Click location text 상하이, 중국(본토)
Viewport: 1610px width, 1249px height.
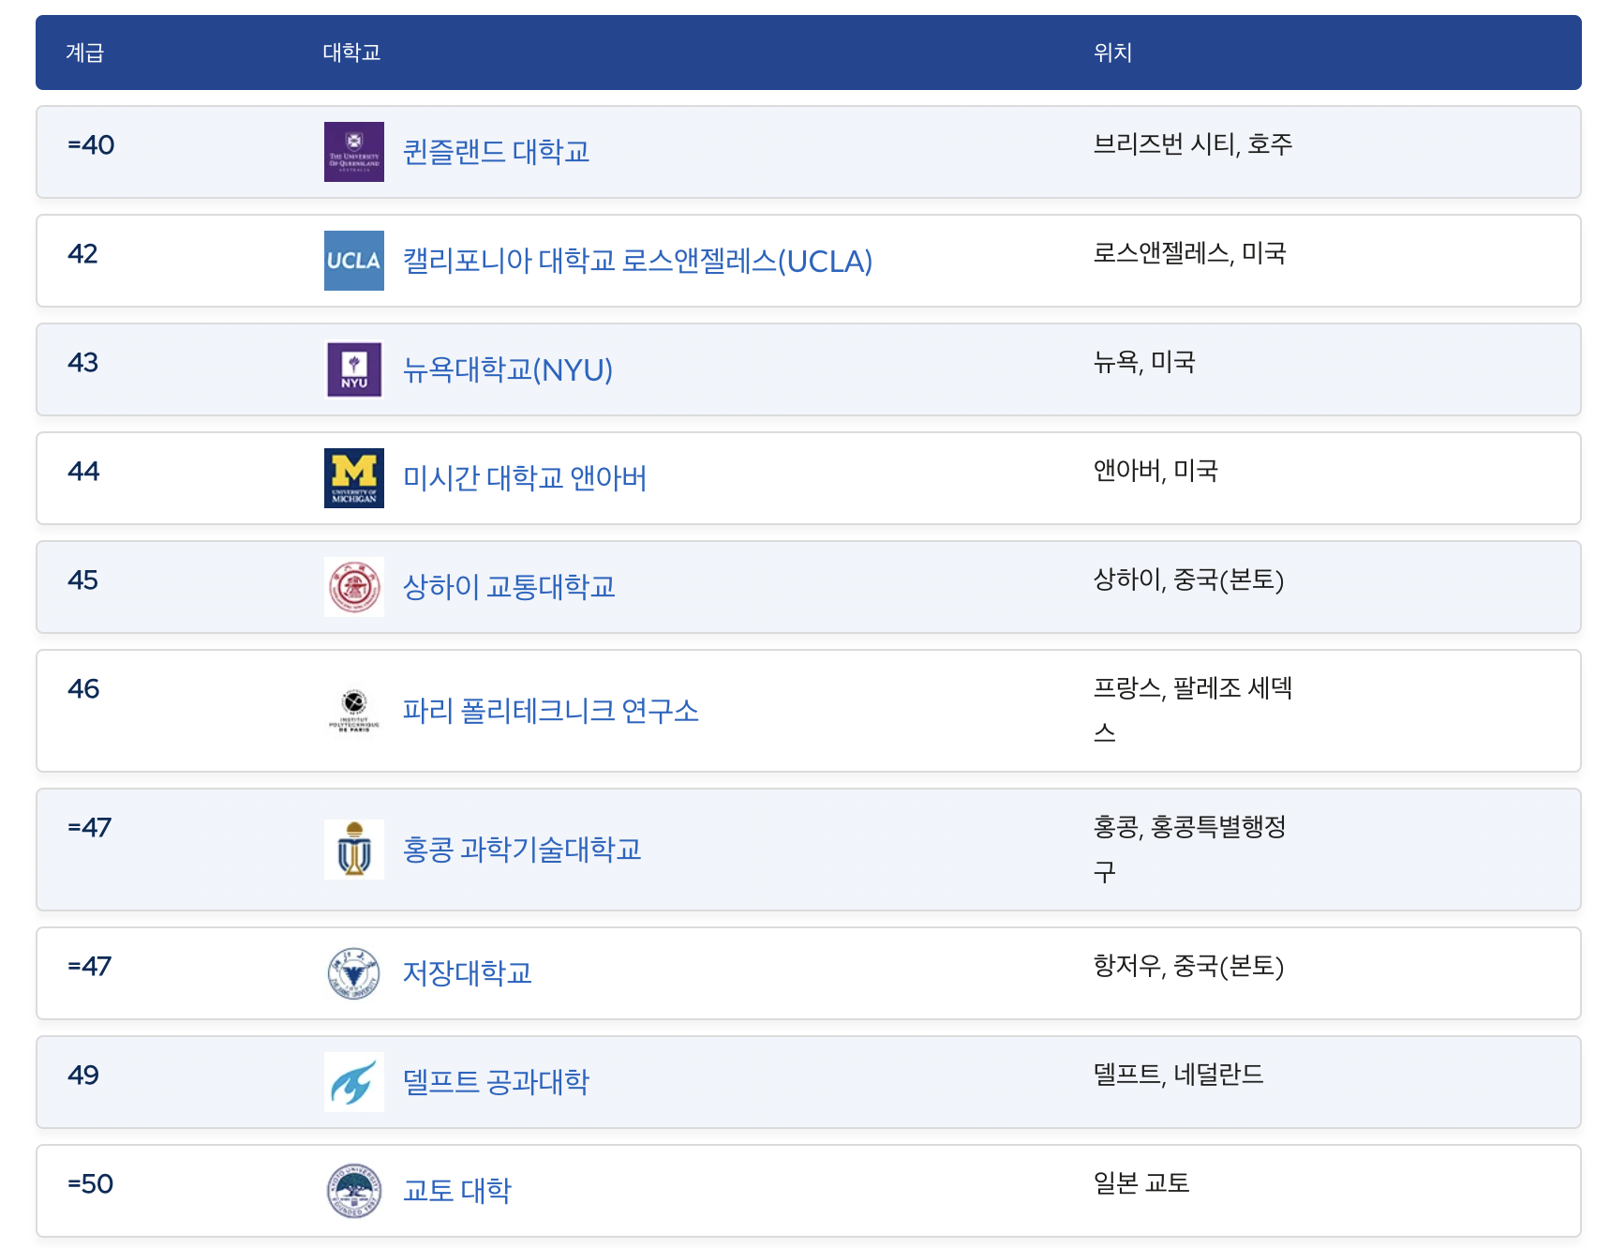pyautogui.click(x=1188, y=579)
